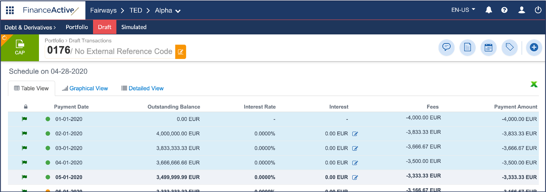Click the power logout icon
Screen dimensions: 546x192
(x=538, y=10)
